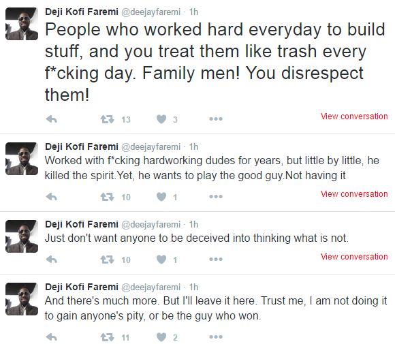The width and height of the screenshot is (395, 344).
Task: Click the avatar thumbnail on the last tweet
Action: tap(22, 299)
